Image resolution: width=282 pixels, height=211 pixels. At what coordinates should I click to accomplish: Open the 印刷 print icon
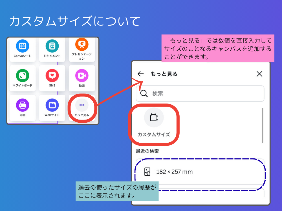pos(23,105)
